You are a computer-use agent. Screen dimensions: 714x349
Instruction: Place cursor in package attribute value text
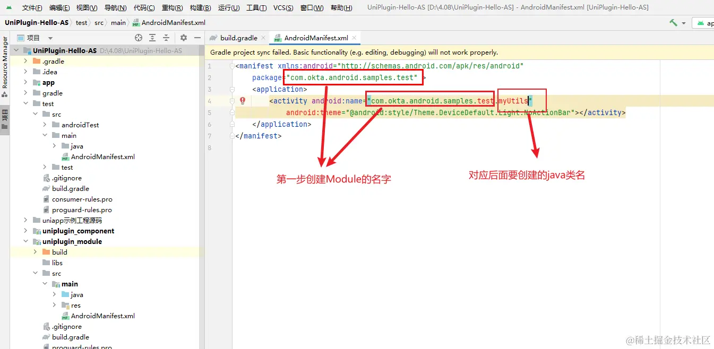click(352, 78)
